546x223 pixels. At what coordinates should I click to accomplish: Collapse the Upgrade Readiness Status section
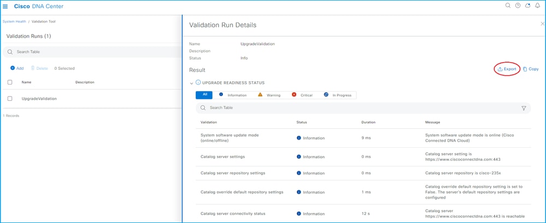tap(191, 83)
